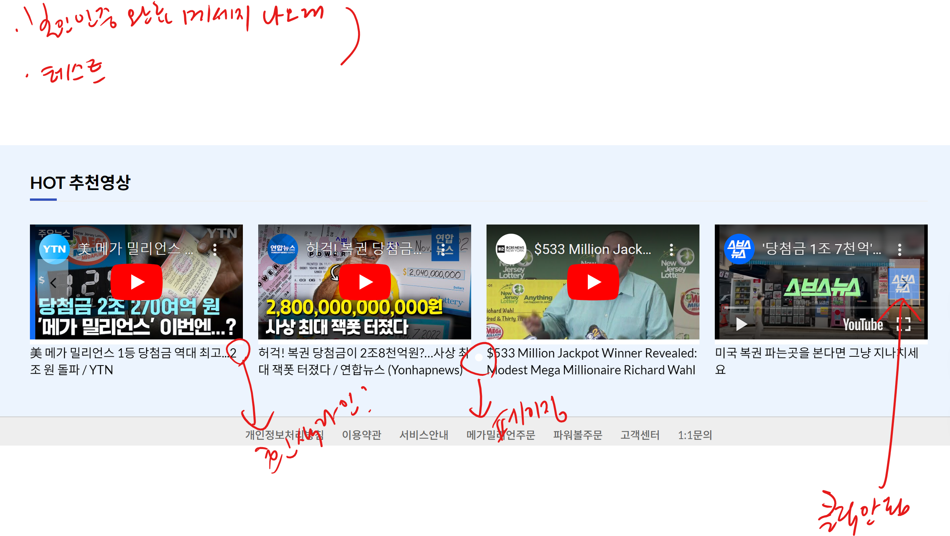
Task: Play the 연합뉴스 jackpot video
Action: tap(364, 282)
